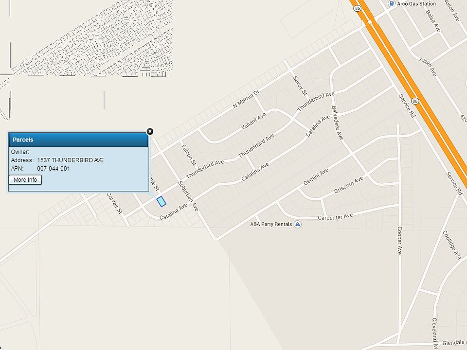
Task: Click the Belvedere Ave street label
Action: [x=338, y=122]
